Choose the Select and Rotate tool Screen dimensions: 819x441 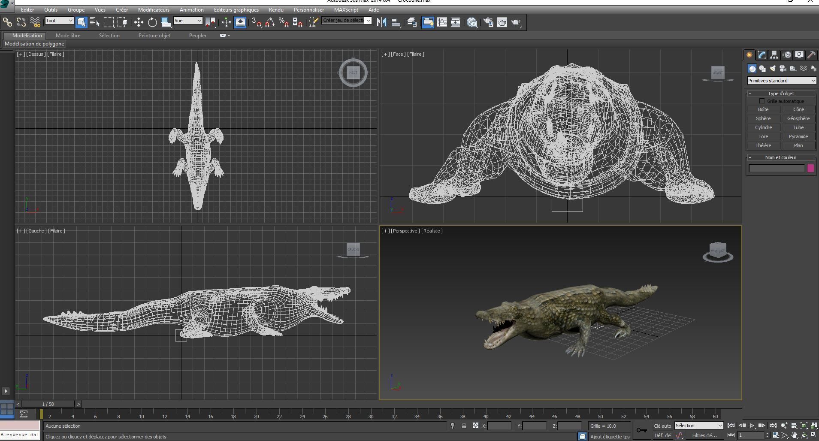pyautogui.click(x=152, y=22)
